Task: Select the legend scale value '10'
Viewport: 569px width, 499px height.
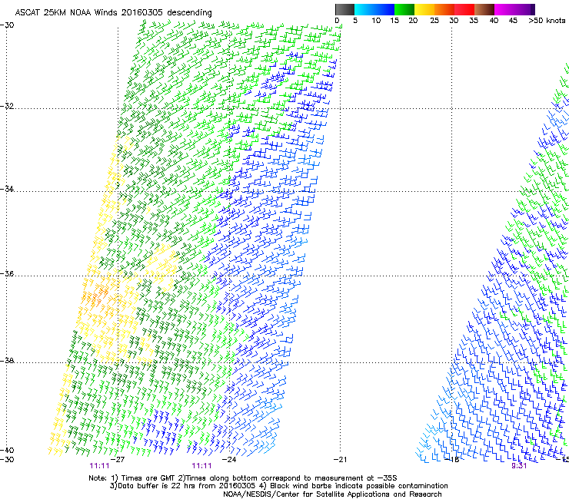Action: (x=376, y=20)
